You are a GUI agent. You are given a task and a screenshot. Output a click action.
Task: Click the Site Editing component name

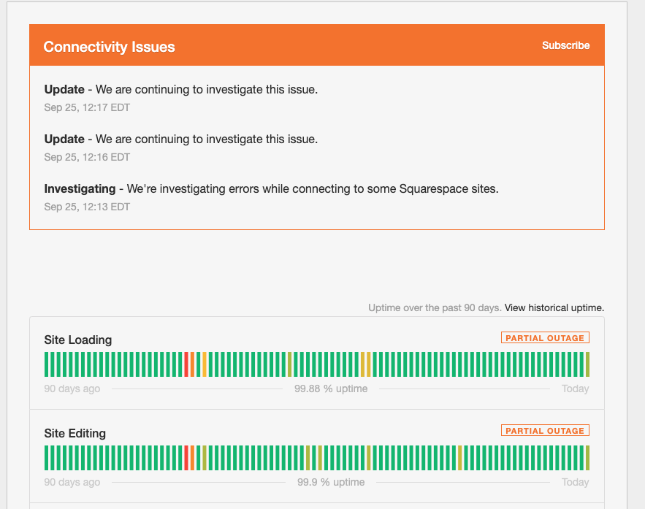75,433
